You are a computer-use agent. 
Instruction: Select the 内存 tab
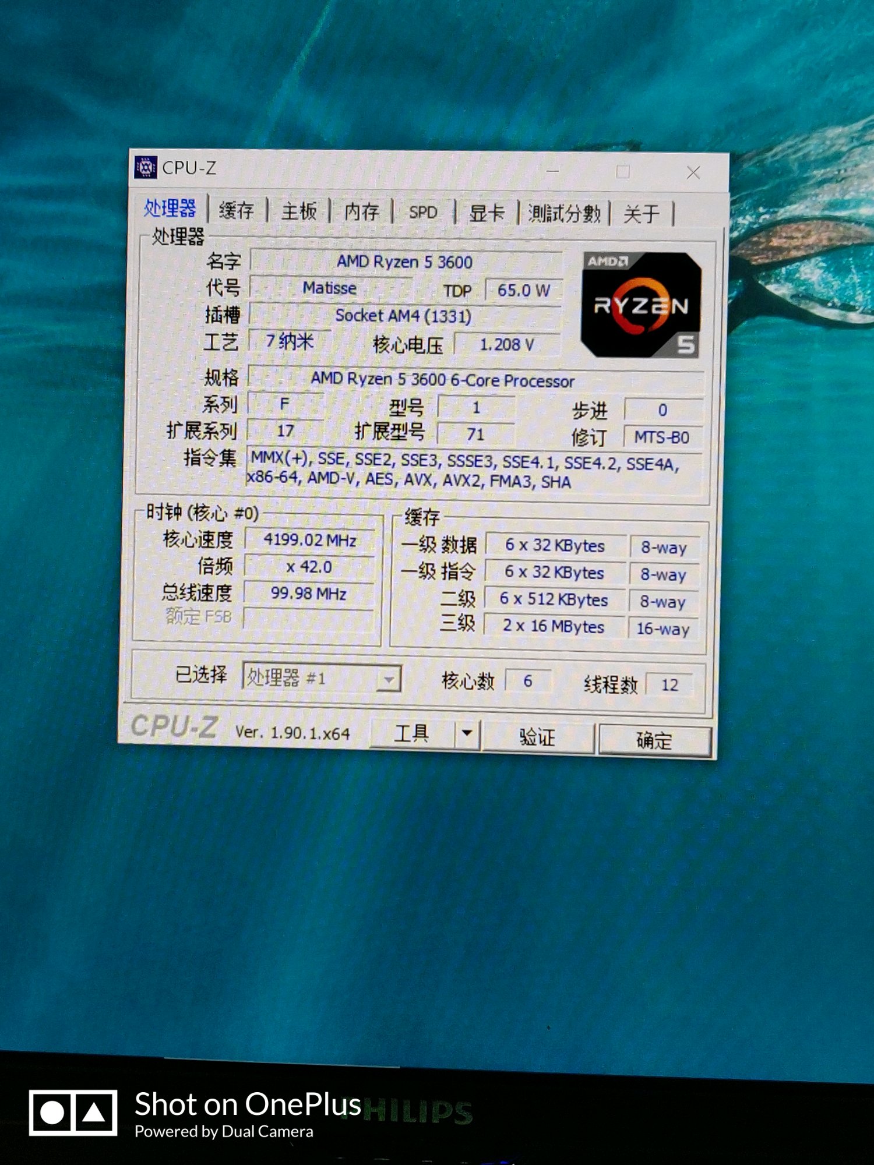[361, 211]
